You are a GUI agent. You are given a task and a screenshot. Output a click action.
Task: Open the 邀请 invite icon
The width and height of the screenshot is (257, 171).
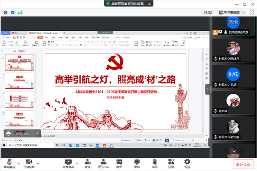pos(88,164)
